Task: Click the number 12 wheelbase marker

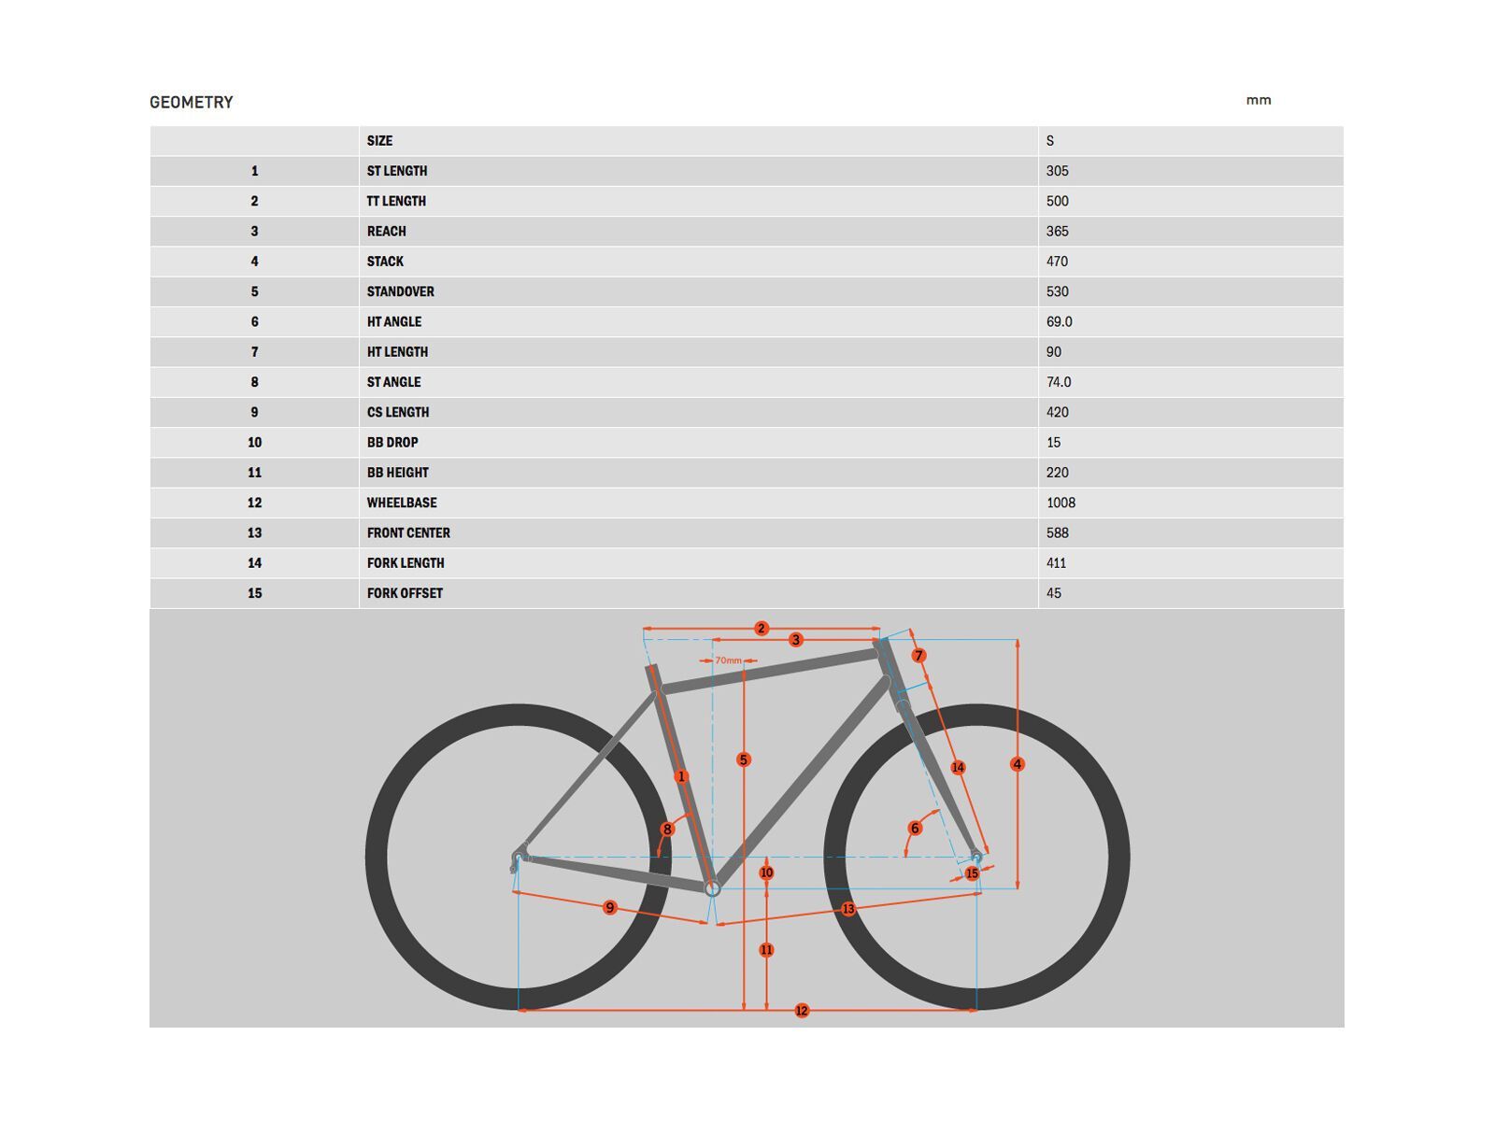Action: [802, 1011]
